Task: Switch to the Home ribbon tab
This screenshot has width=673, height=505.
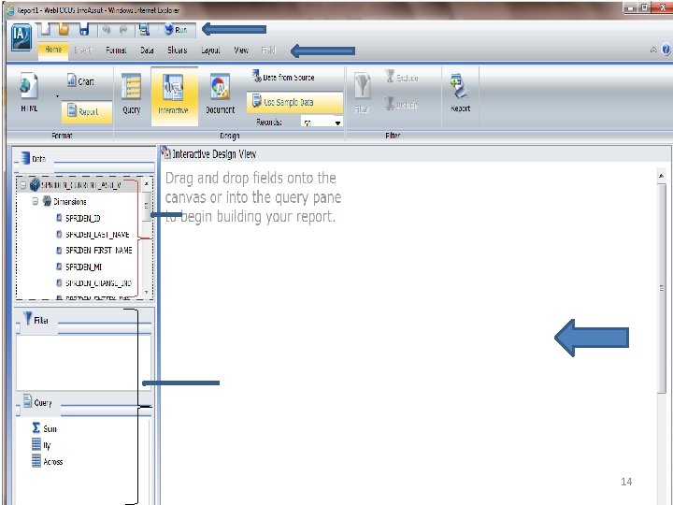Action: (53, 50)
